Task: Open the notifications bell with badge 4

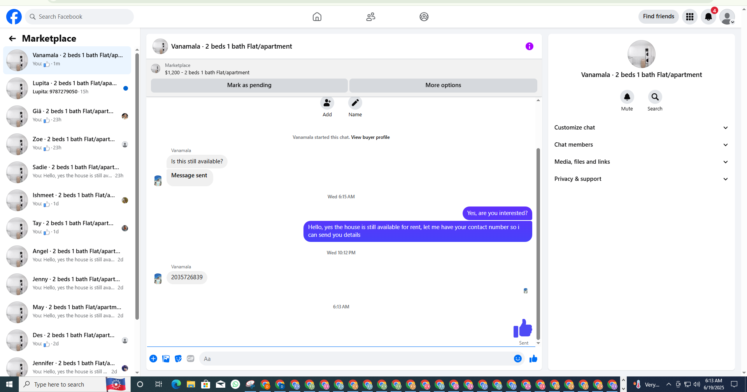Action: coord(708,17)
